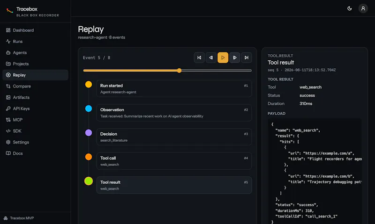Start replay with the play button

[x=223, y=58]
